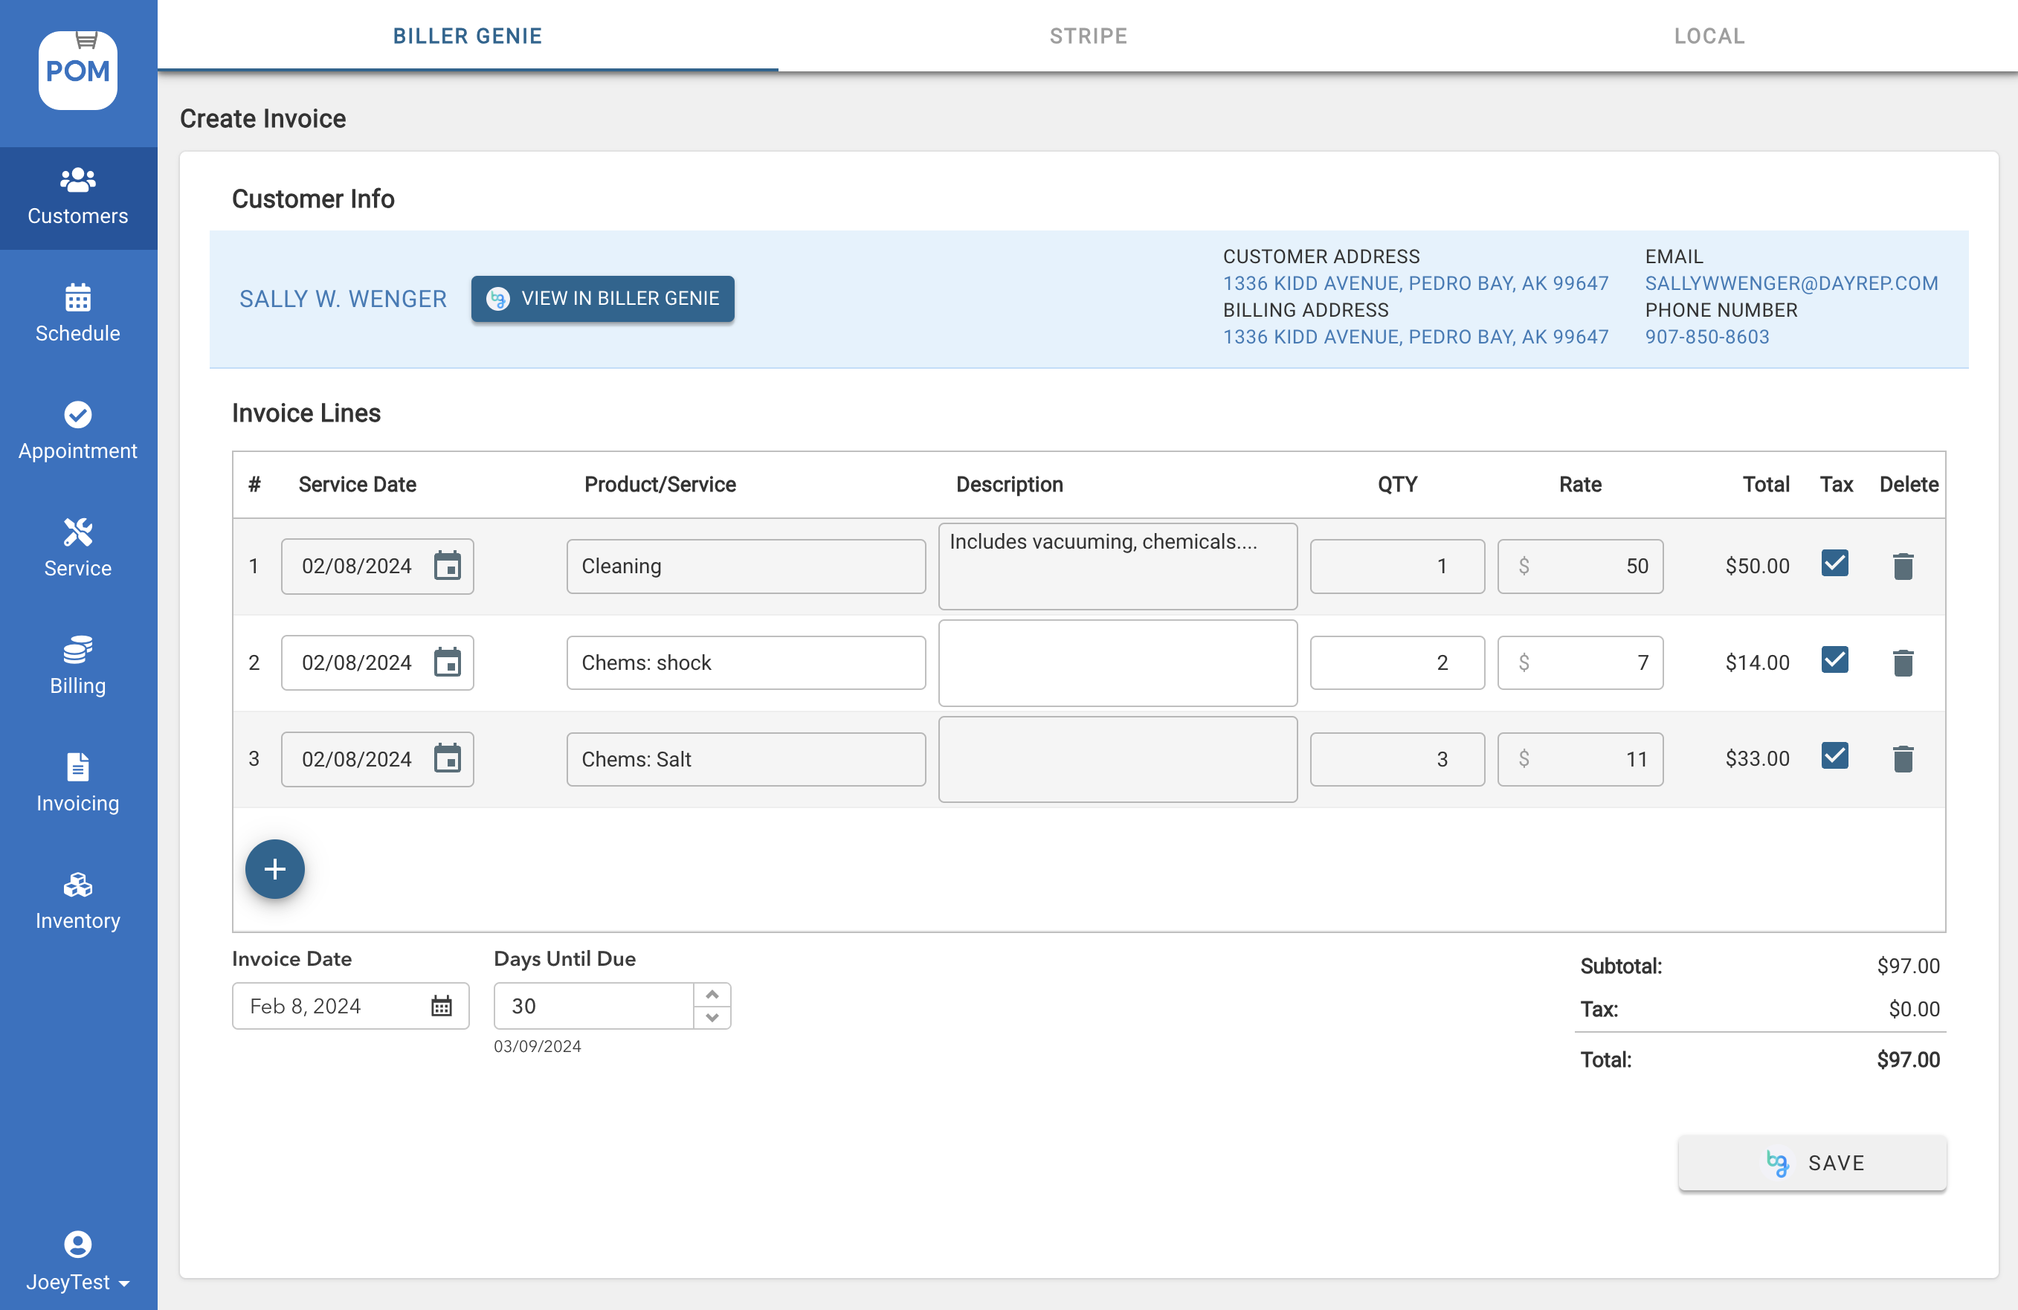The image size is (2018, 1310).
Task: Toggle tax checkbox for Chems: Salt line
Action: coord(1834,756)
